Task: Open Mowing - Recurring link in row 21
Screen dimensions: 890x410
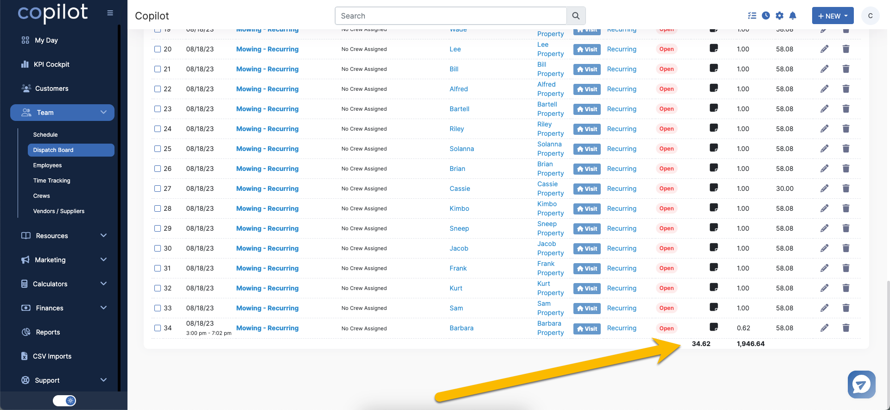Action: click(267, 69)
